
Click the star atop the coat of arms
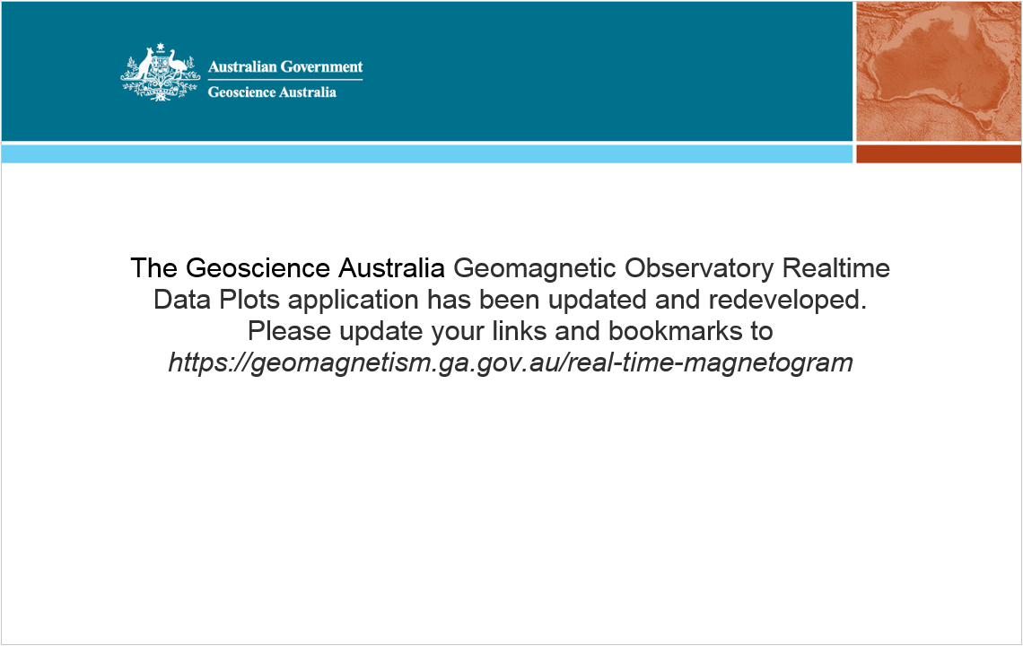(x=161, y=48)
